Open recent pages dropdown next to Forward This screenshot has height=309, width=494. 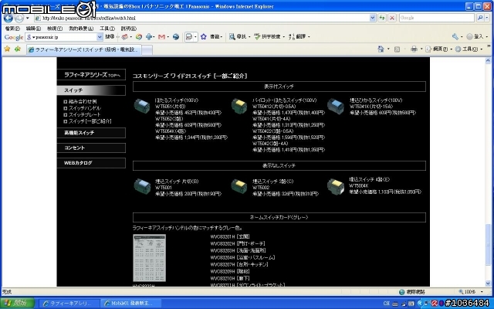28,19
